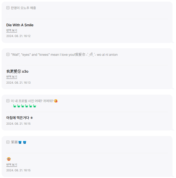Click the kissing face emoji after "귀여워?"
176x178 pixels.
coord(56,101)
